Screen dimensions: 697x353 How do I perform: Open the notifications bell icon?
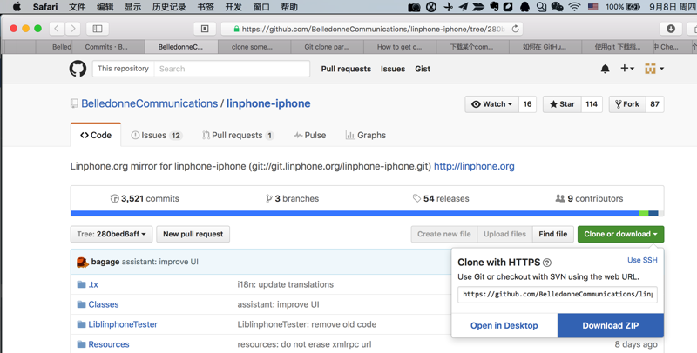pos(606,69)
